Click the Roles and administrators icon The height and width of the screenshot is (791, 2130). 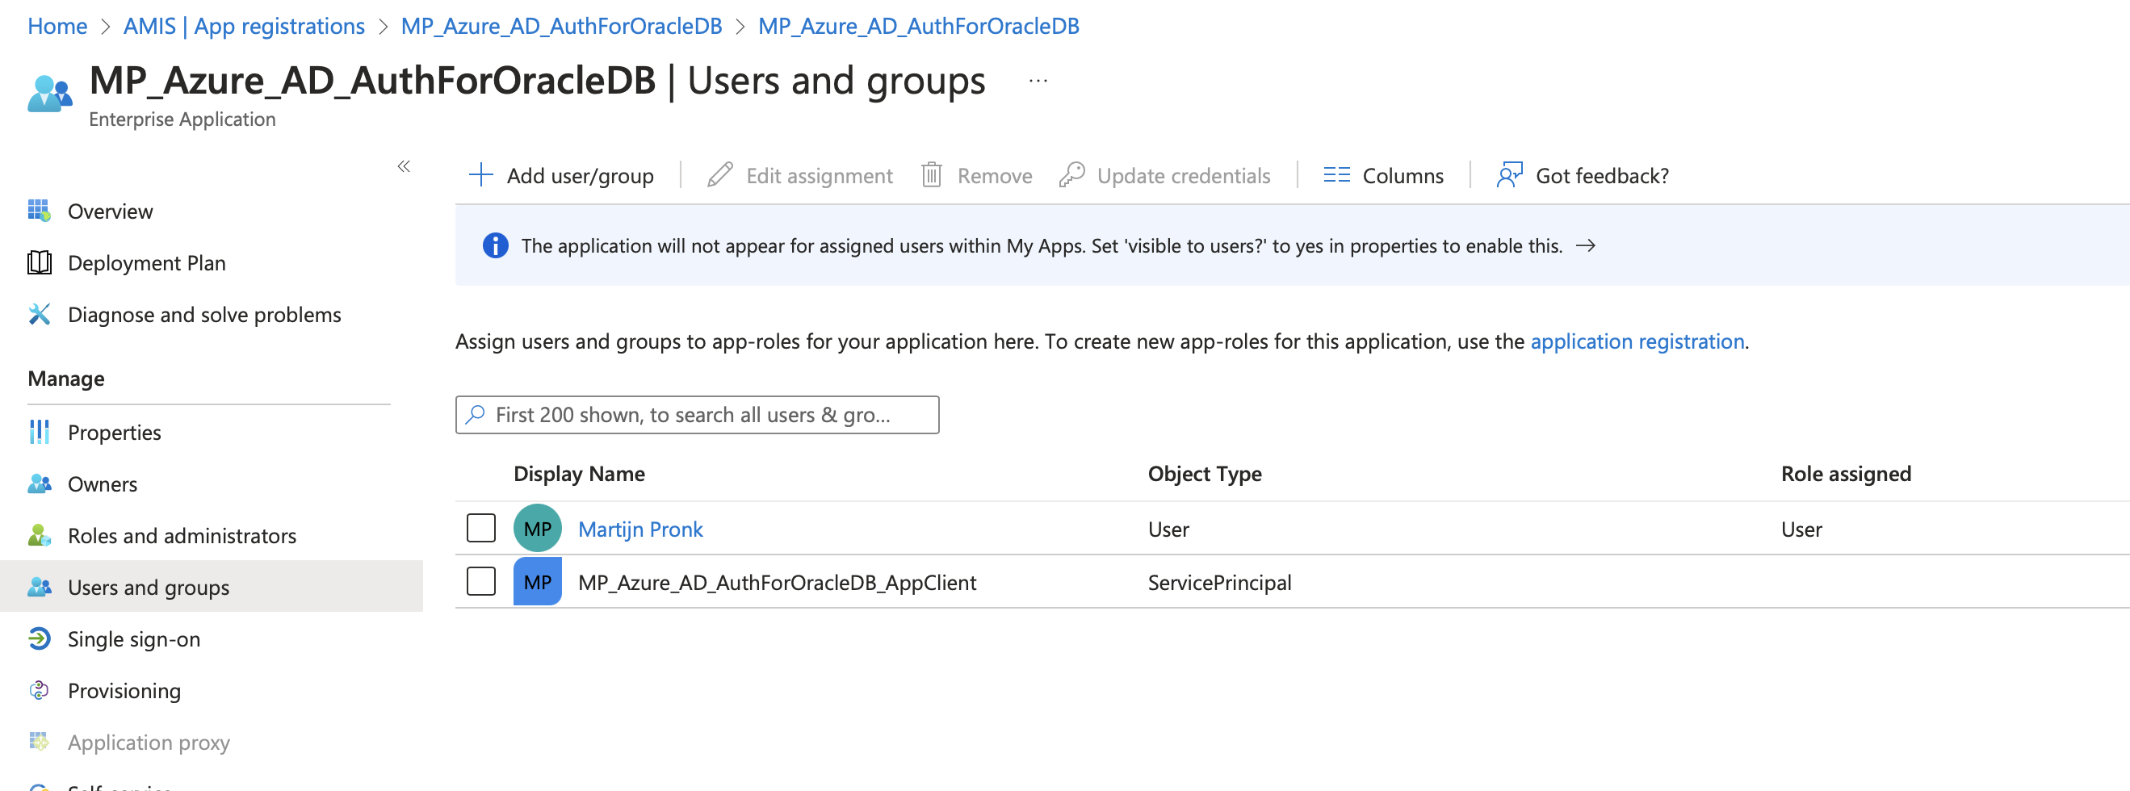[x=39, y=536]
